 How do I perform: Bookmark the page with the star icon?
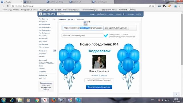(x=153, y=6)
